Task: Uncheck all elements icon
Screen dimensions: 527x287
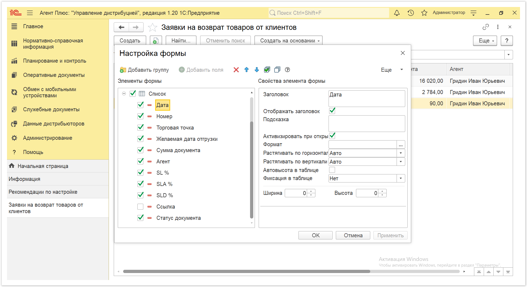Action: point(277,70)
